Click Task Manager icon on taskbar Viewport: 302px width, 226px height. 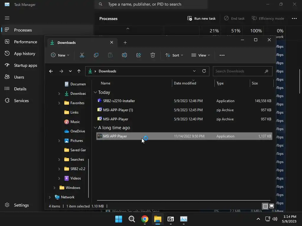[x=183, y=219]
